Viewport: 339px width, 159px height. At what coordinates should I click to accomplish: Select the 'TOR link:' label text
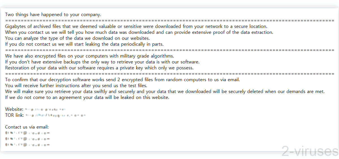15,115
